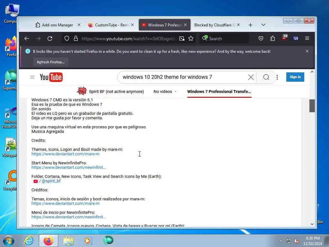
Task: Open a new tab with the plus icon
Action: tap(250, 25)
